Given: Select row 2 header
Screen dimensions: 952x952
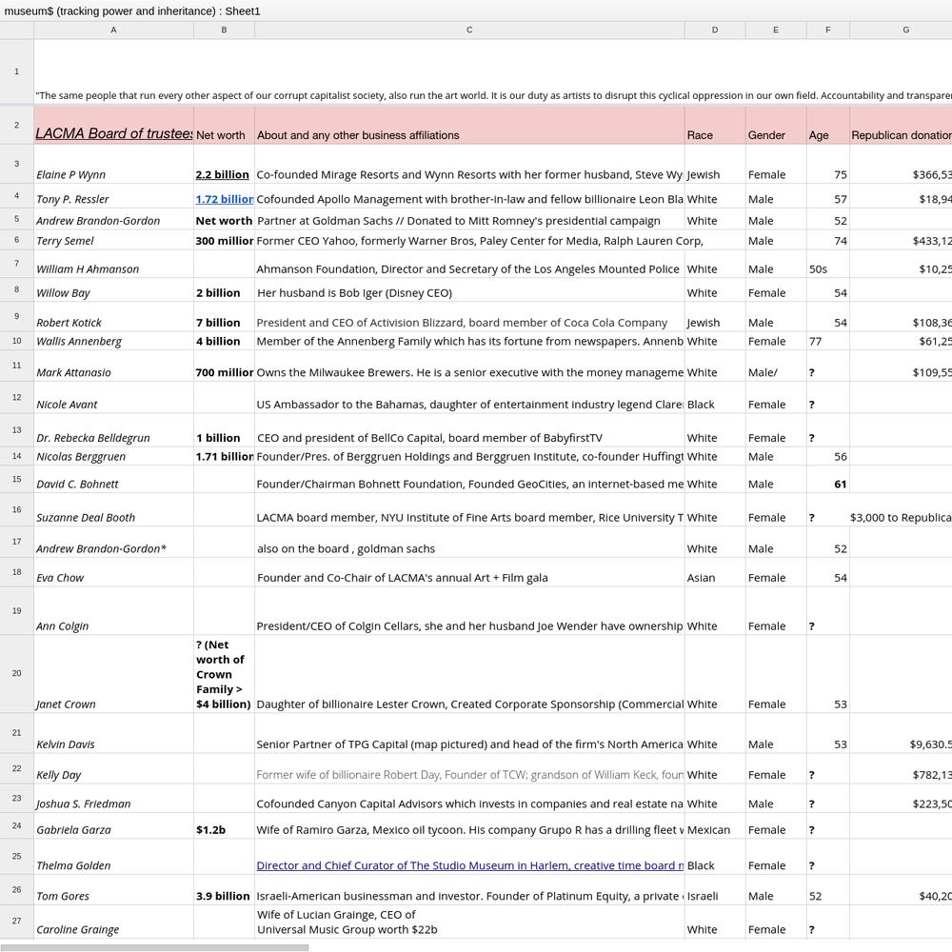Looking at the screenshot, I should [16, 125].
